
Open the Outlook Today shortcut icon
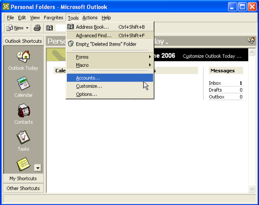tap(23, 56)
